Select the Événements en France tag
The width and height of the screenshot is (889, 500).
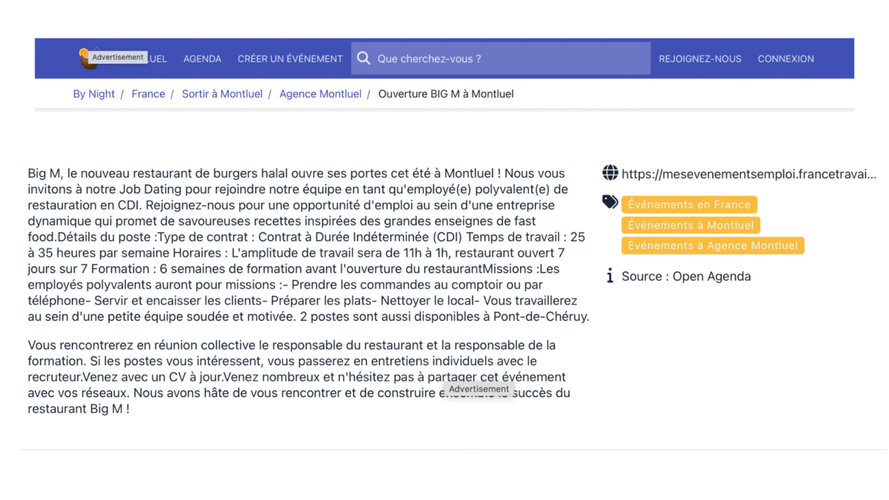coord(689,204)
